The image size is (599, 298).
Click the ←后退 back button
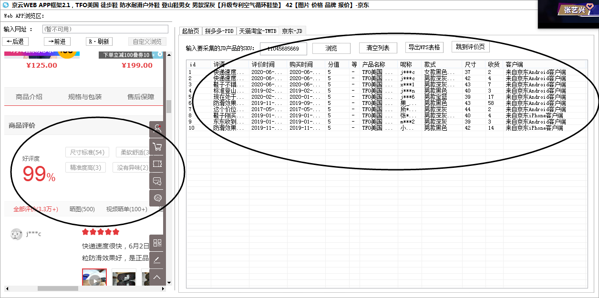[15, 41]
